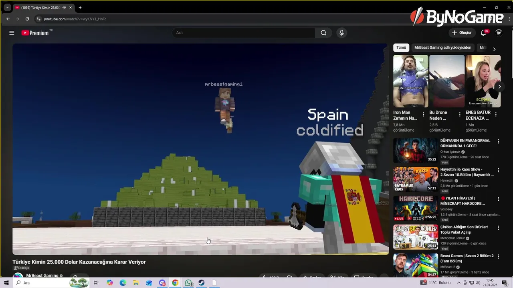
Task: Mute tab via speaker icon on tab
Action: pyautogui.click(x=64, y=8)
